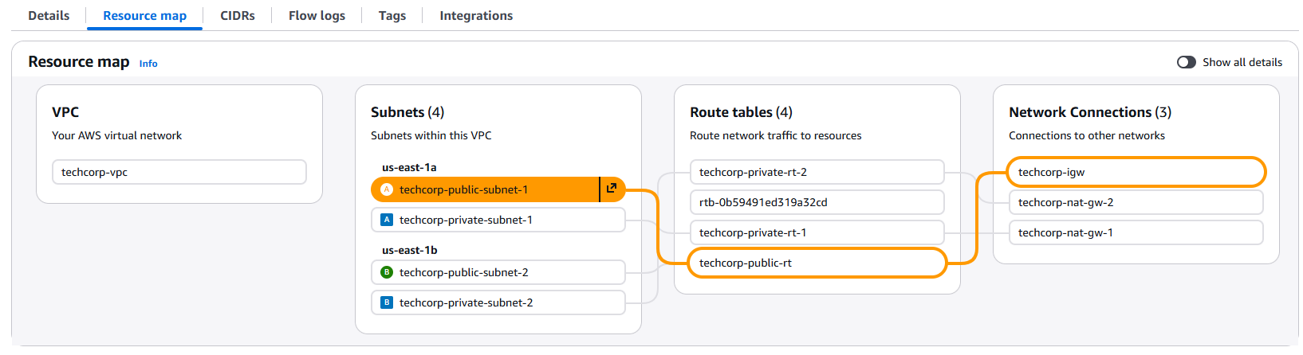Click the A icon on techcorp-public-subnet-1

(x=387, y=189)
